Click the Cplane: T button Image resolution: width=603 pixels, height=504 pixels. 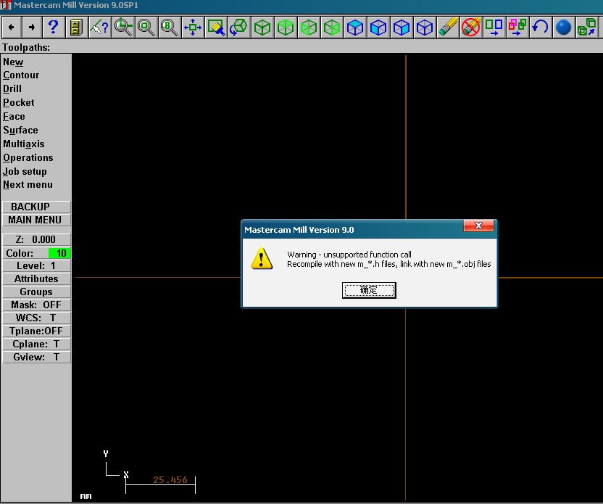point(36,344)
